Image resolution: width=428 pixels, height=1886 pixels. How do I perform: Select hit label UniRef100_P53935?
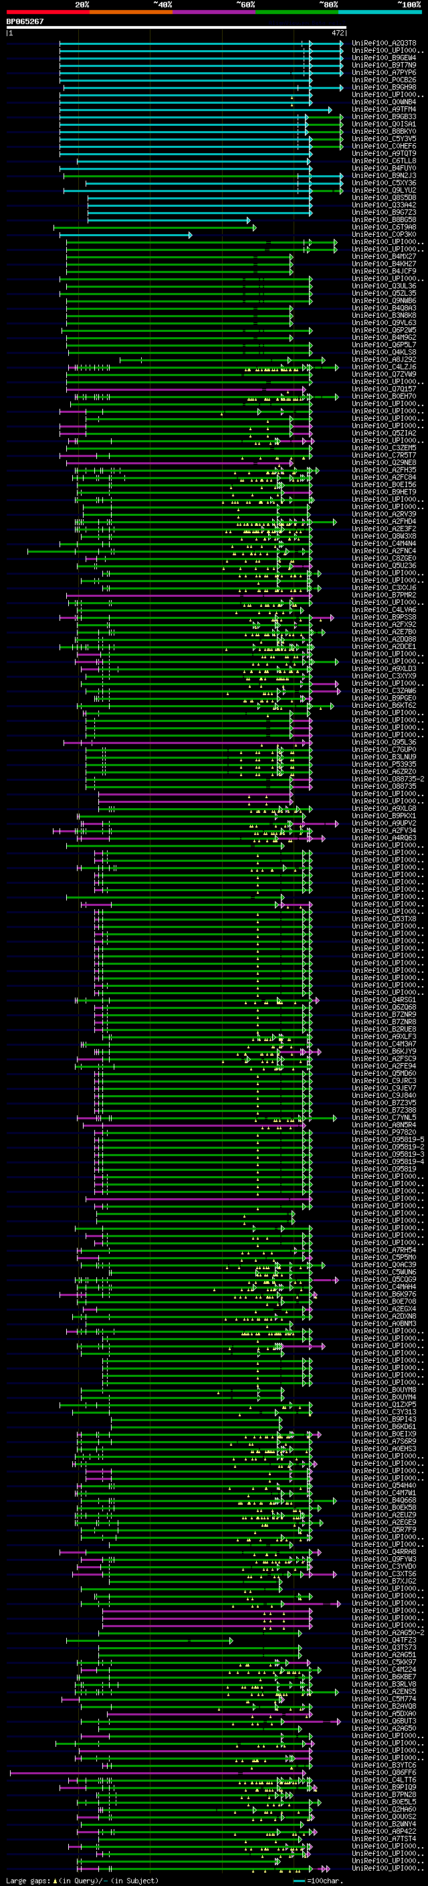coord(384,764)
